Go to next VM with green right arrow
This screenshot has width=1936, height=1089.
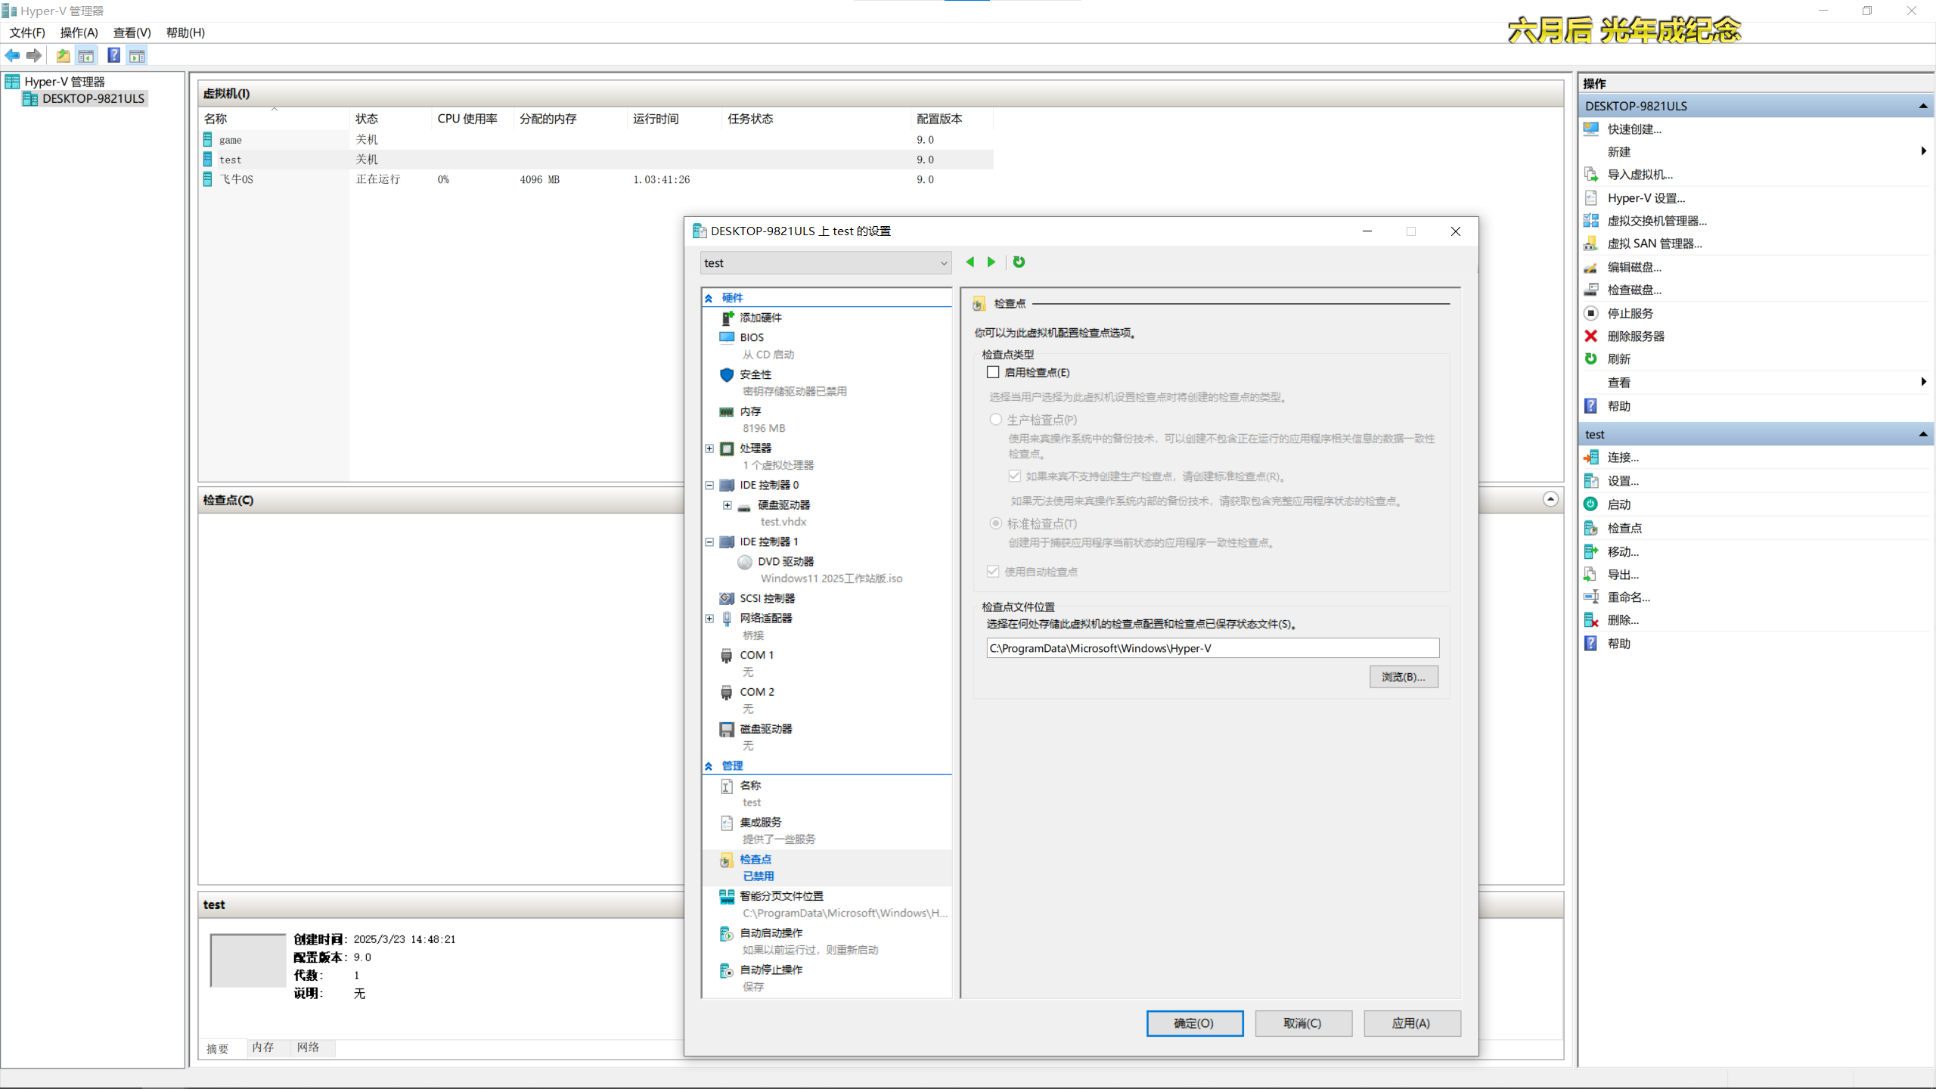(x=991, y=262)
